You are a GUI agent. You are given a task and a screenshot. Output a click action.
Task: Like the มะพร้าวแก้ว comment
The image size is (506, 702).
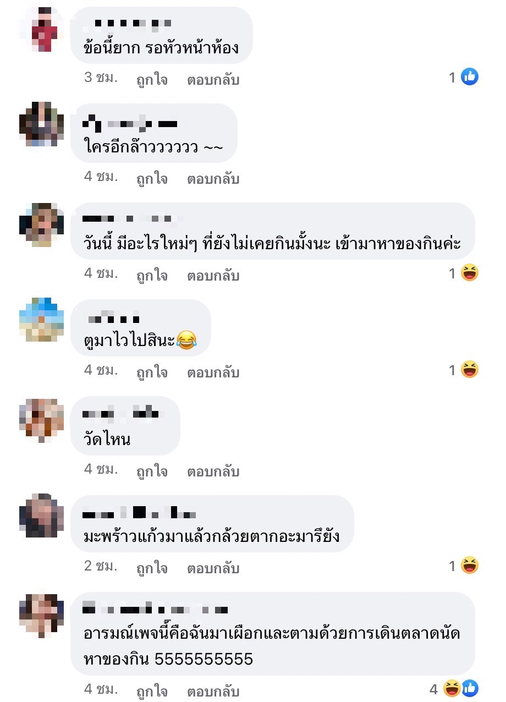(x=152, y=568)
